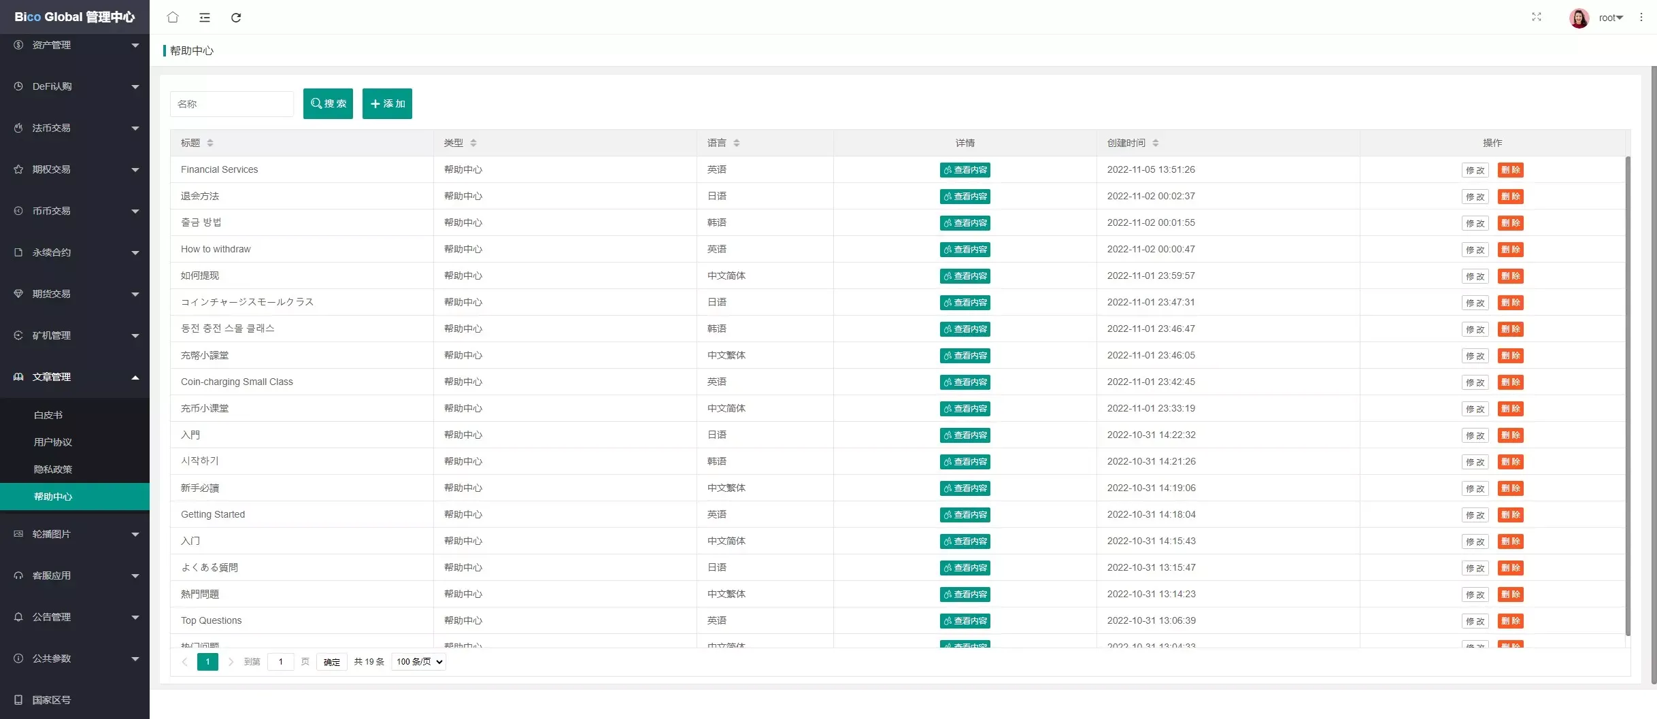Open the 隐私政策 submenu item
This screenshot has width=1657, height=719.
tap(75, 469)
